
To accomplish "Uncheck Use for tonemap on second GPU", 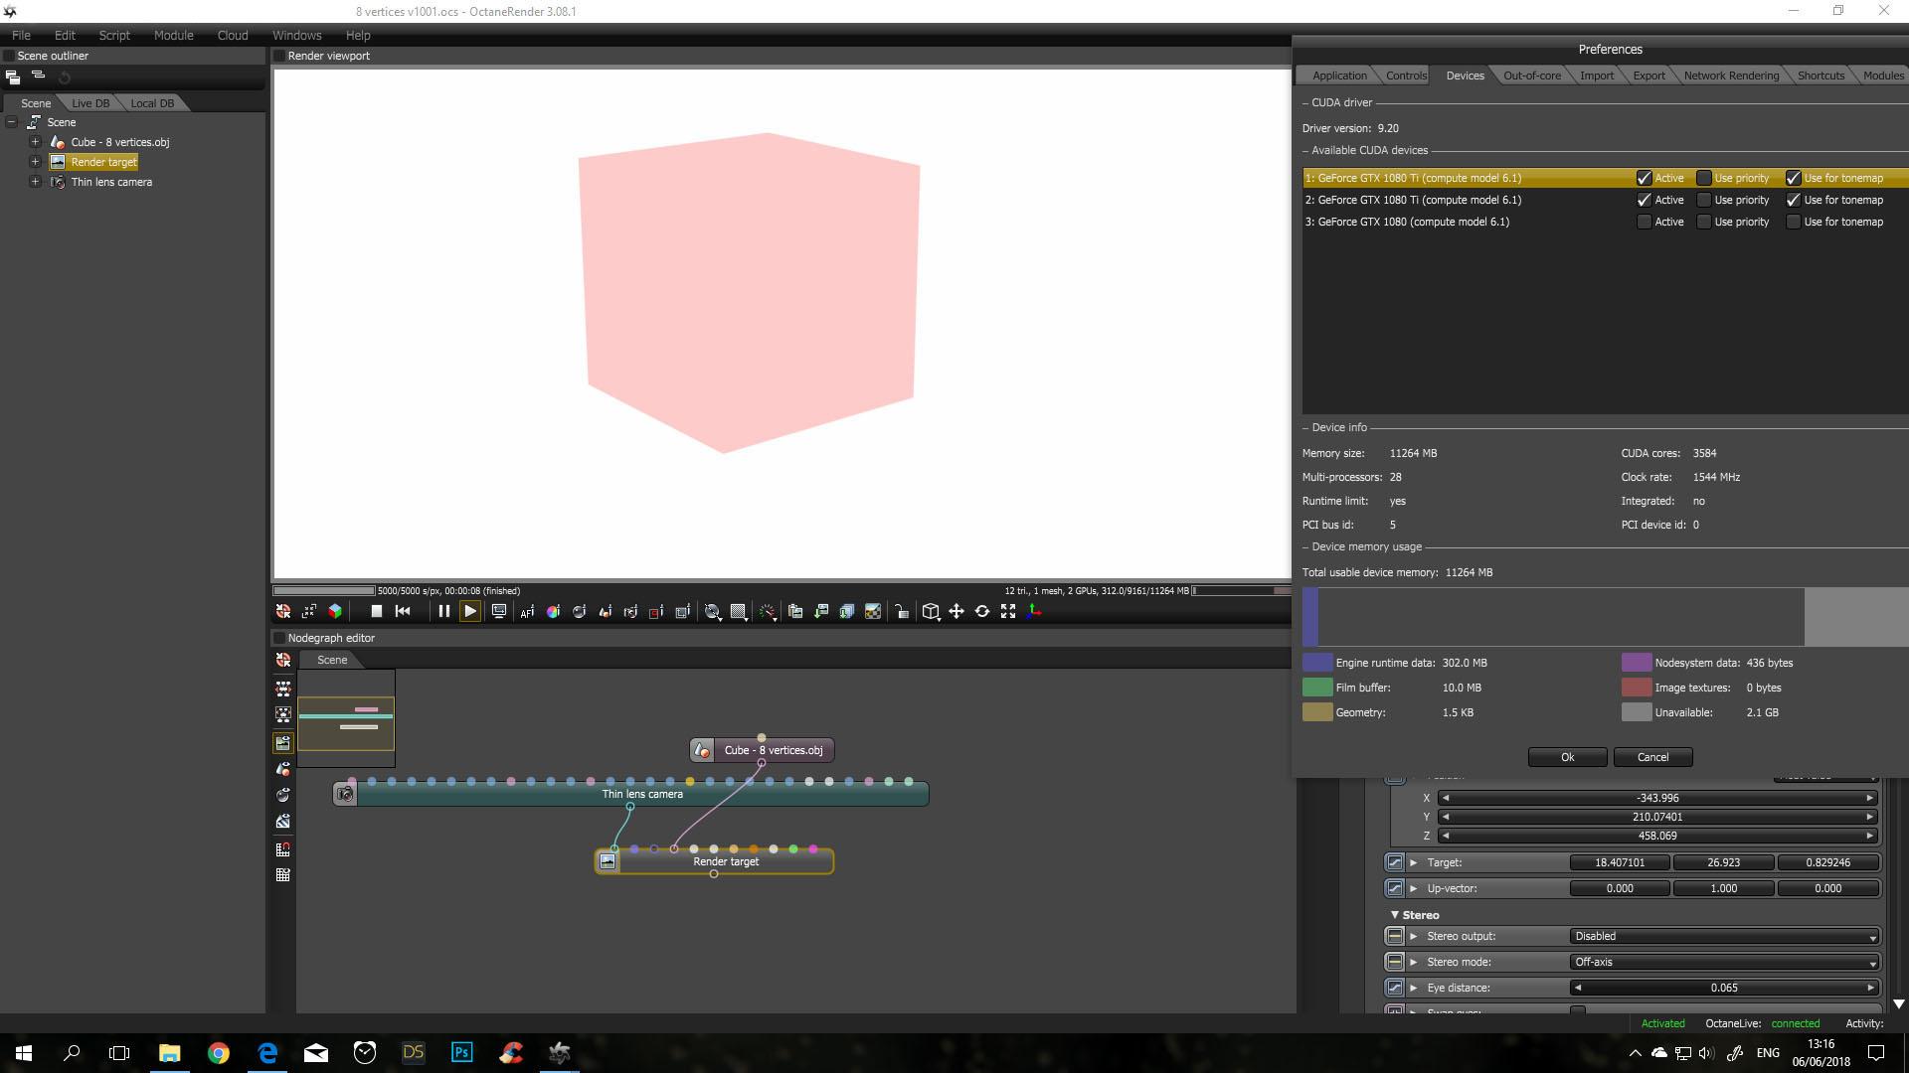I will tap(1793, 201).
